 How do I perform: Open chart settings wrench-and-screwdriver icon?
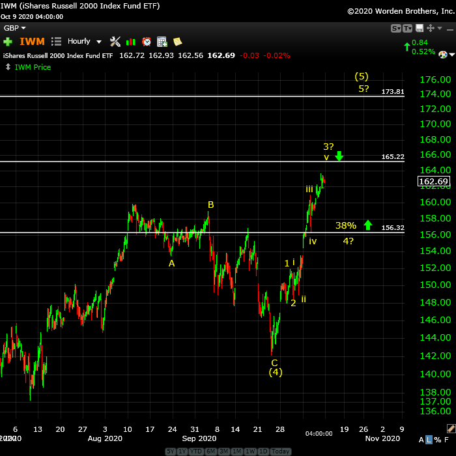tap(115, 42)
